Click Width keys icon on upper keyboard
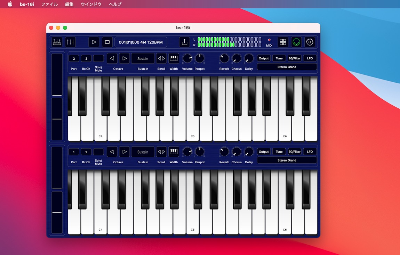The image size is (400, 255). pos(174,58)
